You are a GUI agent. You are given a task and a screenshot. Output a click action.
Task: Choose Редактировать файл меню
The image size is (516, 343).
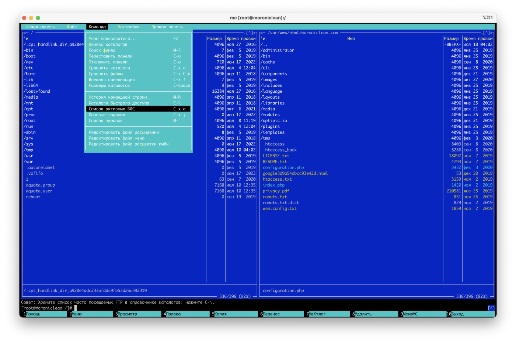click(139, 138)
